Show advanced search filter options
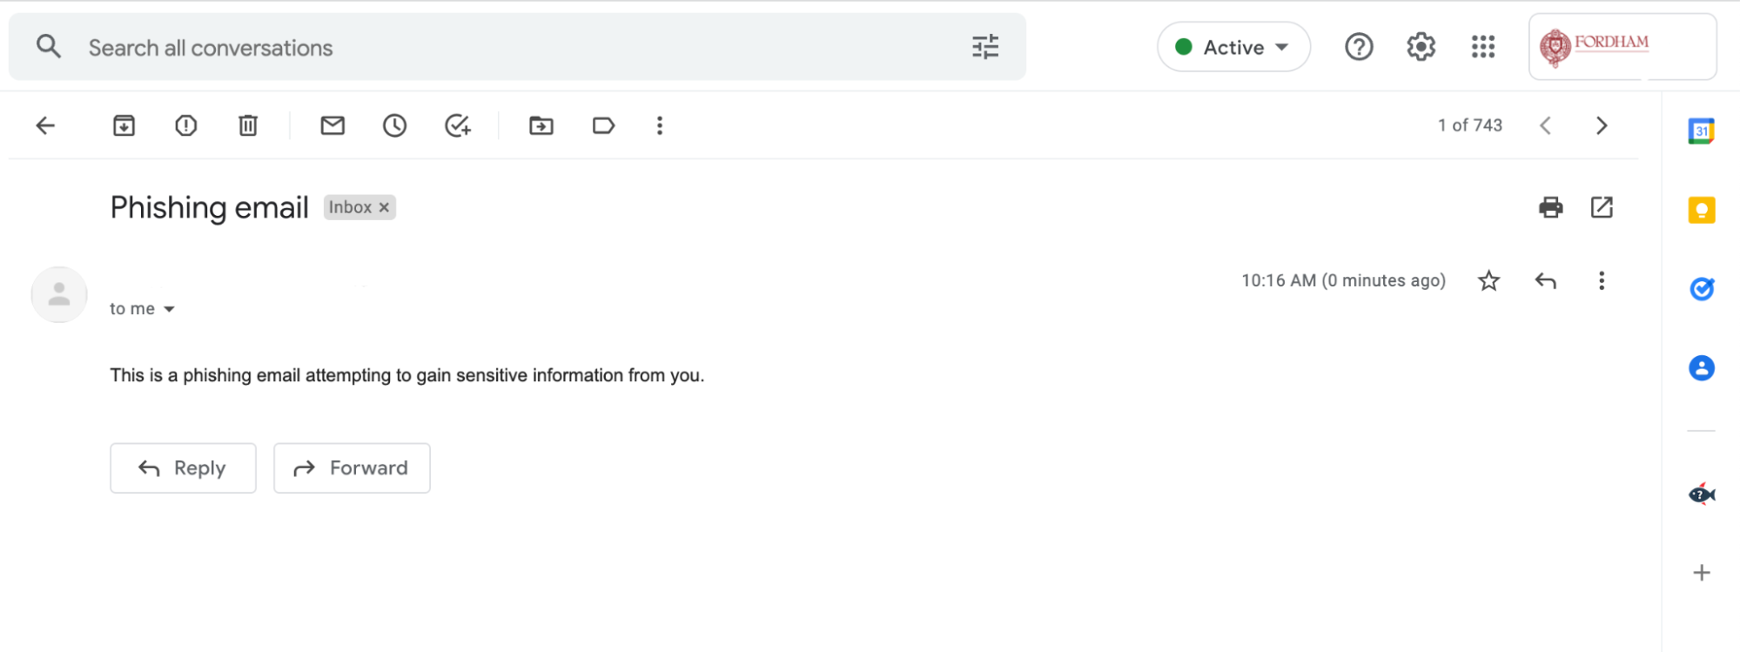1740x652 pixels. coord(985,47)
